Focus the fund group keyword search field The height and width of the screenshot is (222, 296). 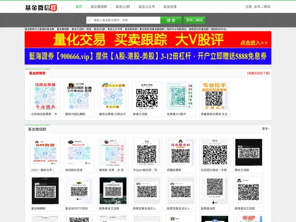tap(123, 20)
